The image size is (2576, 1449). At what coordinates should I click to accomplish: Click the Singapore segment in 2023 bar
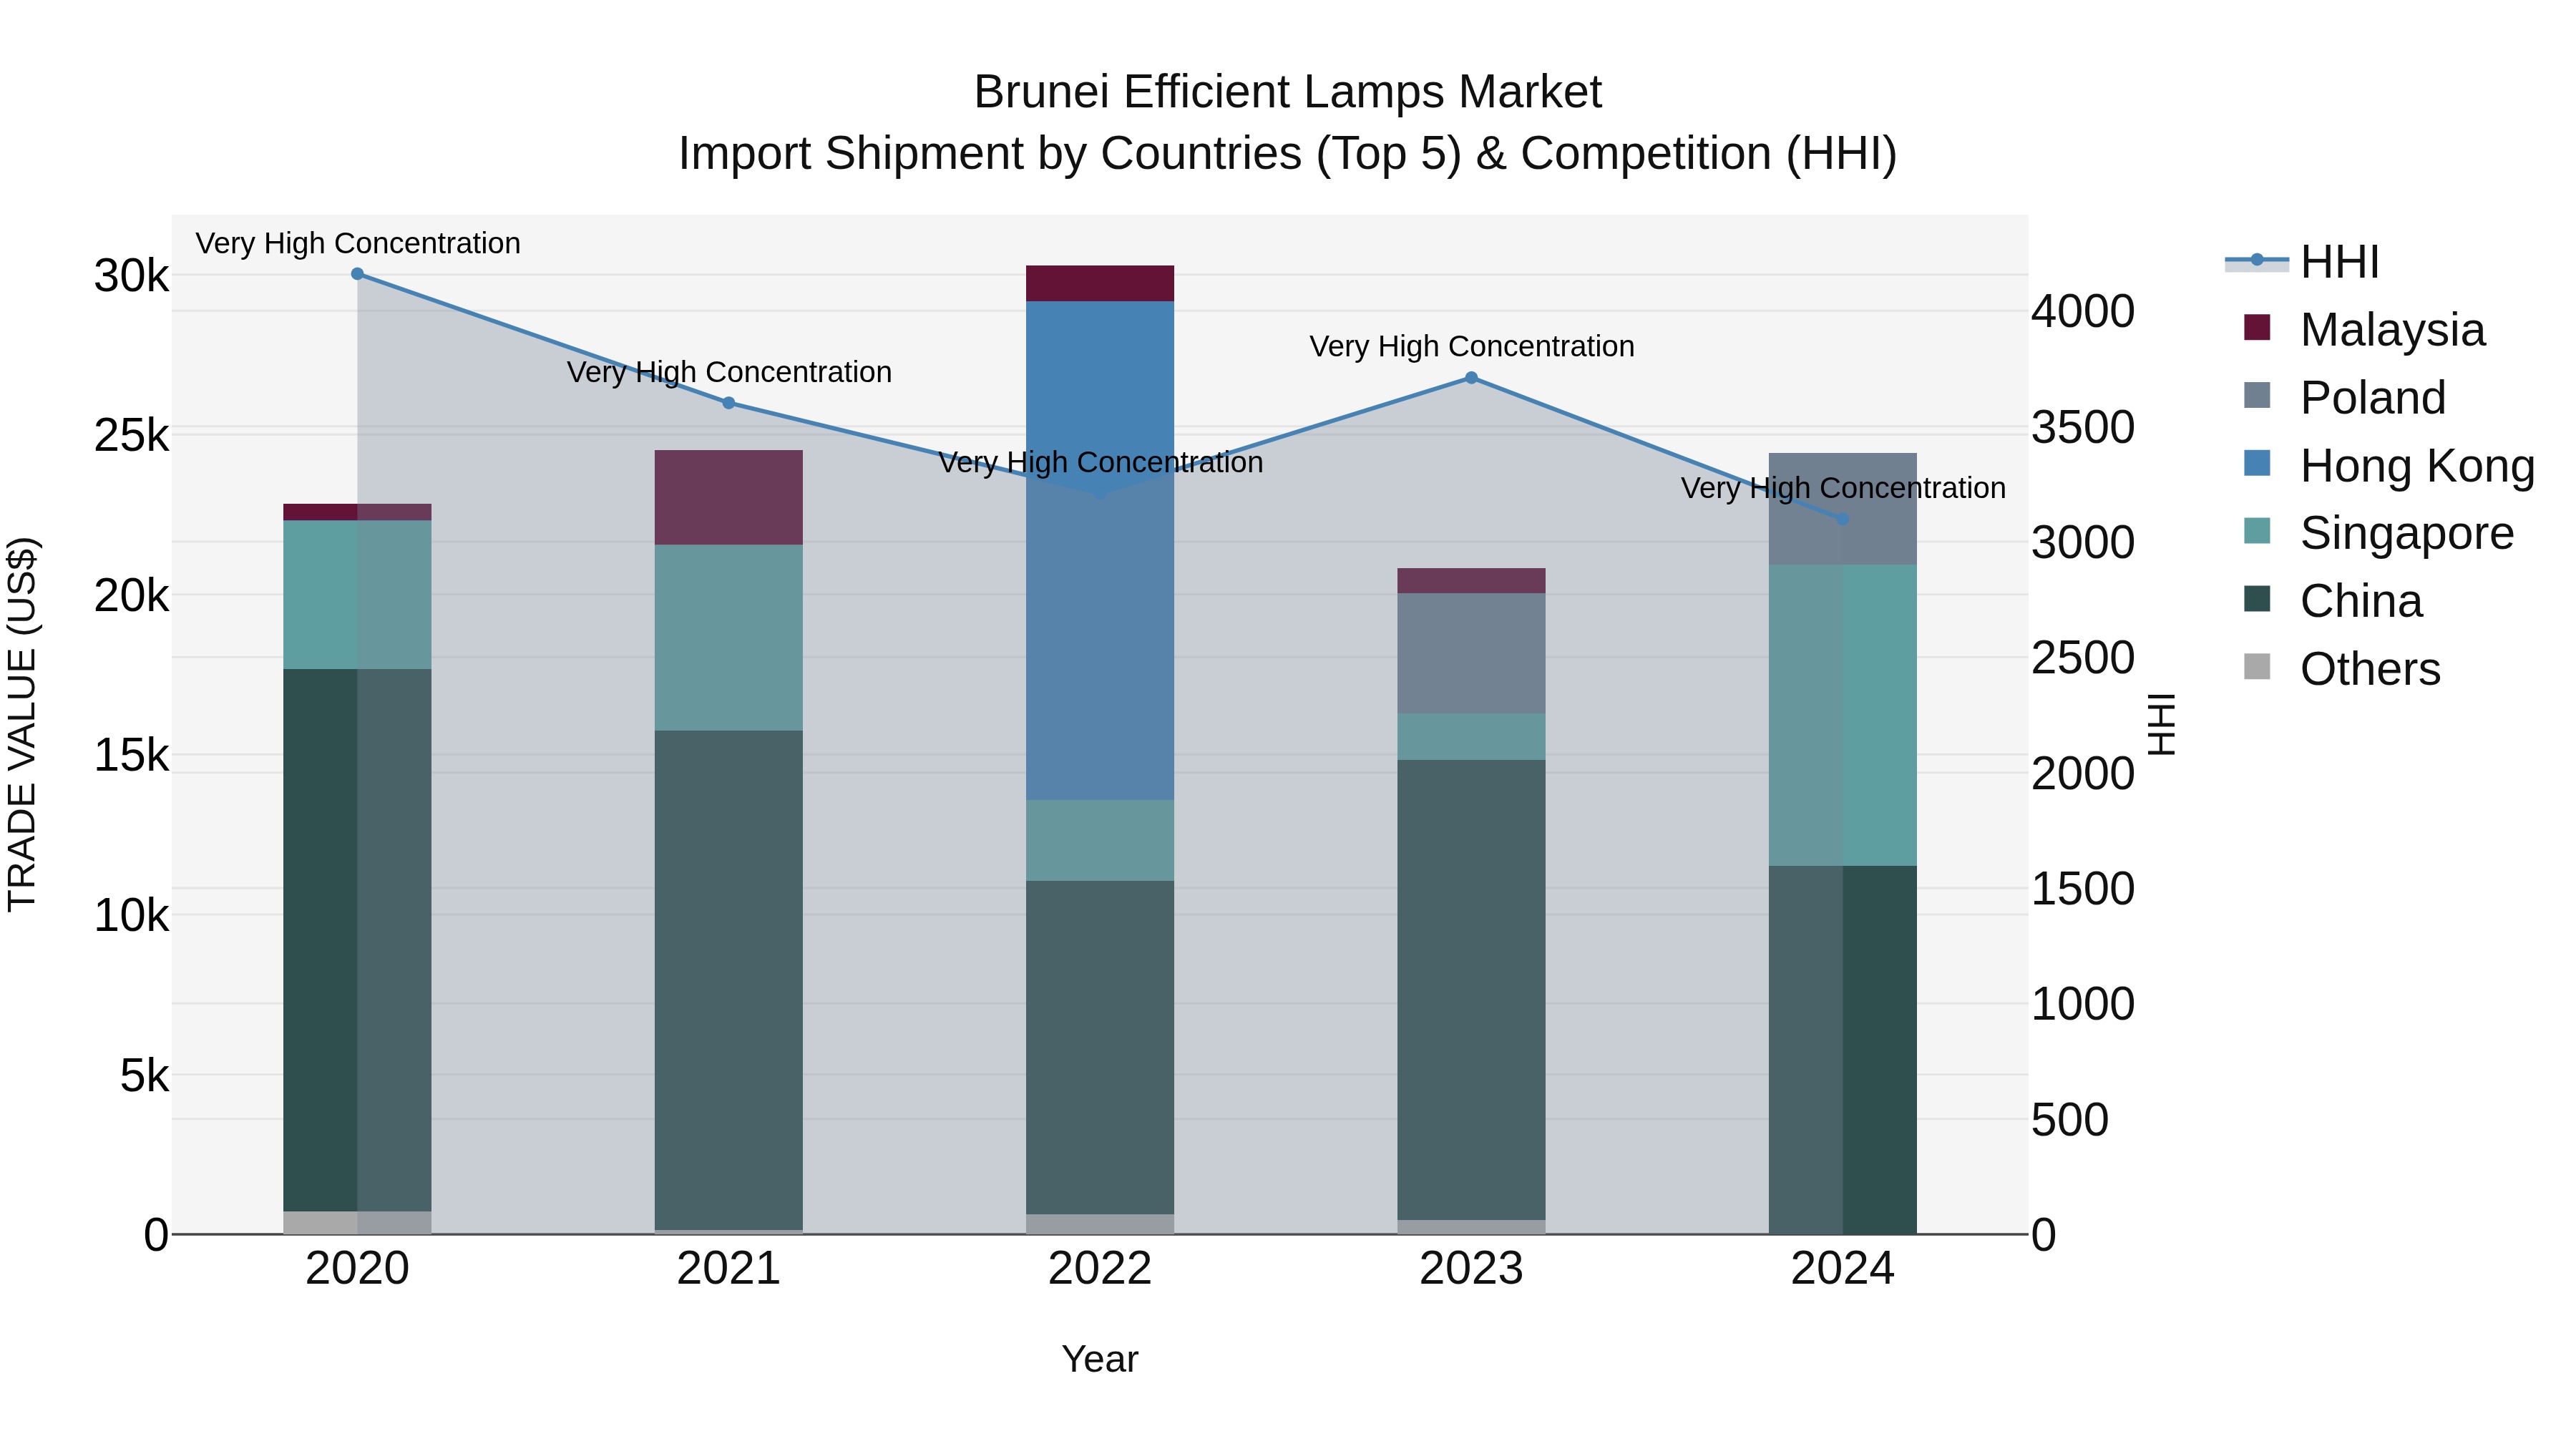tap(1471, 737)
